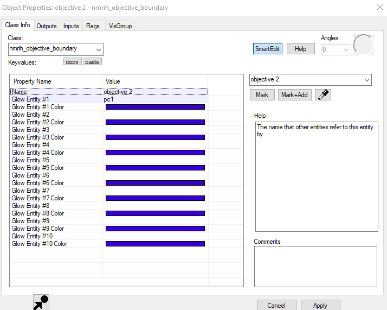Select the Glow Entity #4 row
Image resolution: width=387 pixels, height=310 pixels.
coord(109,145)
